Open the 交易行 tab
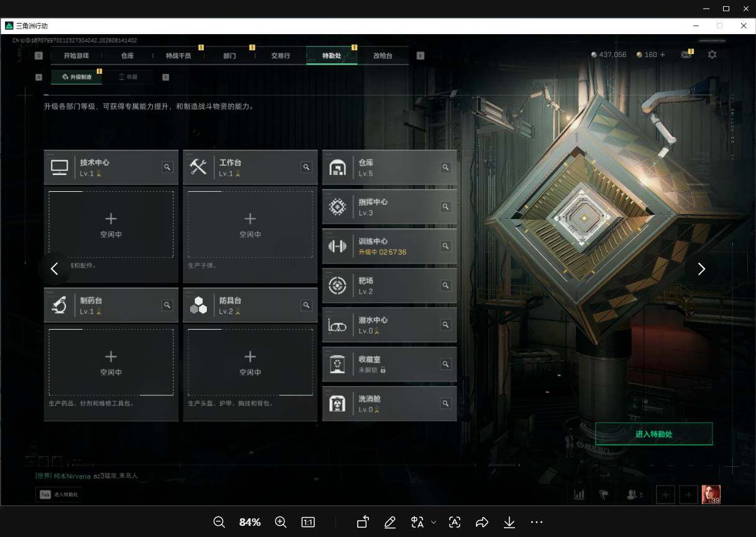The width and height of the screenshot is (756, 537). 281,55
